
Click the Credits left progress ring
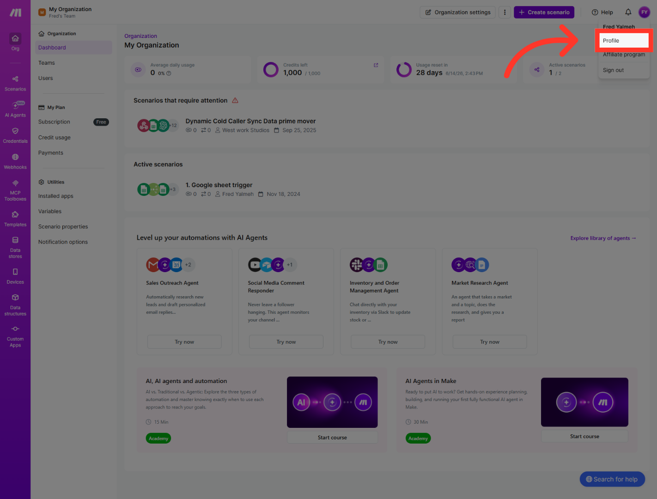coord(271,70)
